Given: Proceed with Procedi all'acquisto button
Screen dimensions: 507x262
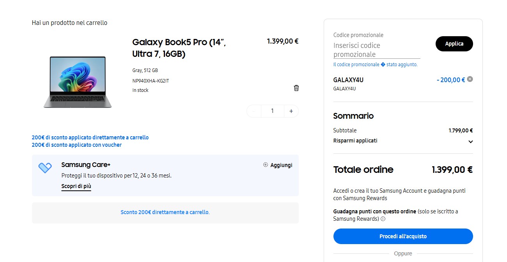Looking at the screenshot, I should [x=403, y=236].
